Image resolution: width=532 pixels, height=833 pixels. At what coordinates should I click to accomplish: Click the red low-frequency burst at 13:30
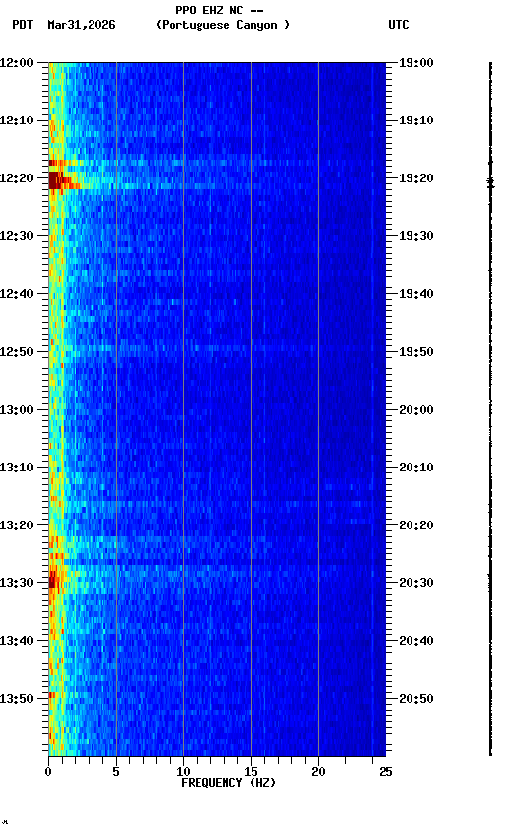tap(53, 579)
